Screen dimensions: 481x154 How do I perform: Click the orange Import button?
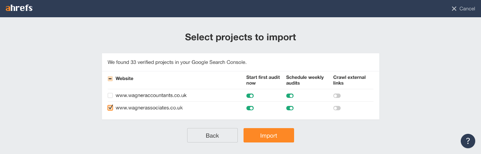268,135
